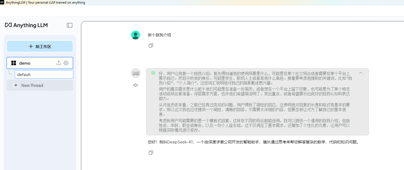Toggle the sidebar panel icon
404x170 pixels.
click(x=70, y=25)
